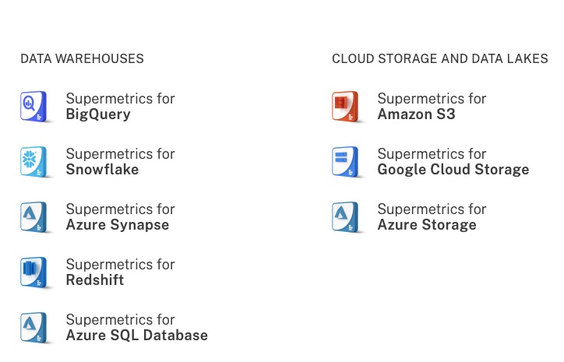Click the BigQuery product icon
The width and height of the screenshot is (564, 362).
pos(33,107)
